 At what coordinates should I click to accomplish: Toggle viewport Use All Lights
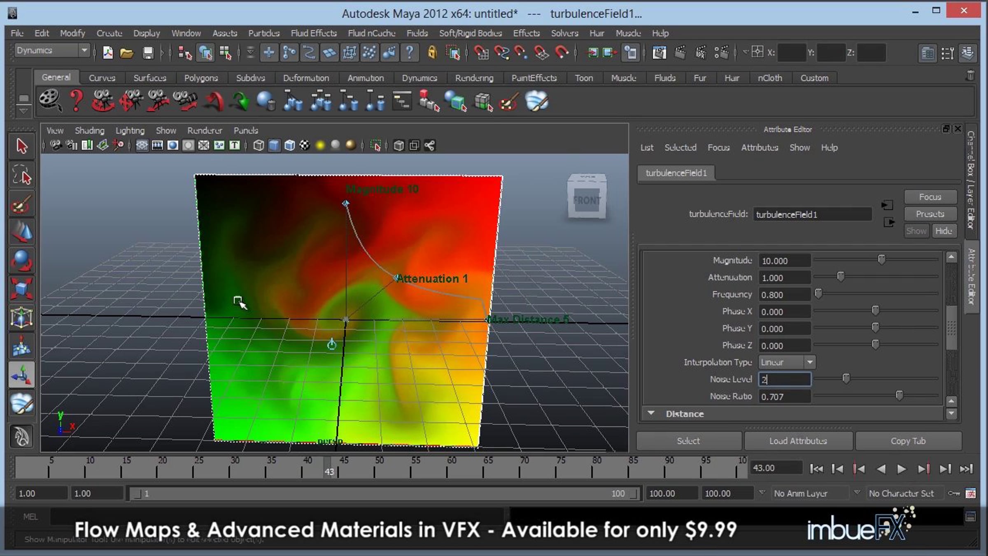click(x=320, y=145)
